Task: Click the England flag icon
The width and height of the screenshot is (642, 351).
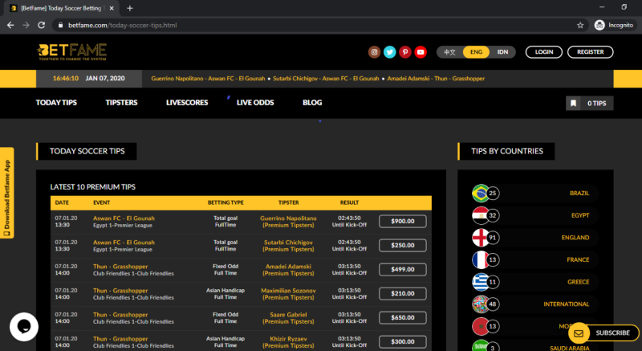Action: 481,238
